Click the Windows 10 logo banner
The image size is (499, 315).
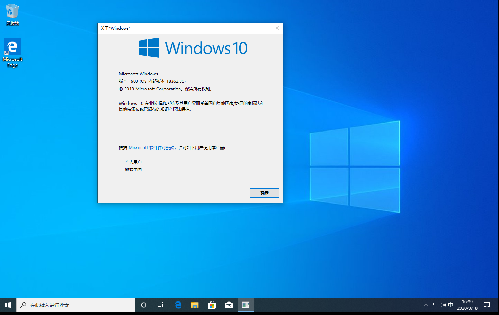[193, 48]
